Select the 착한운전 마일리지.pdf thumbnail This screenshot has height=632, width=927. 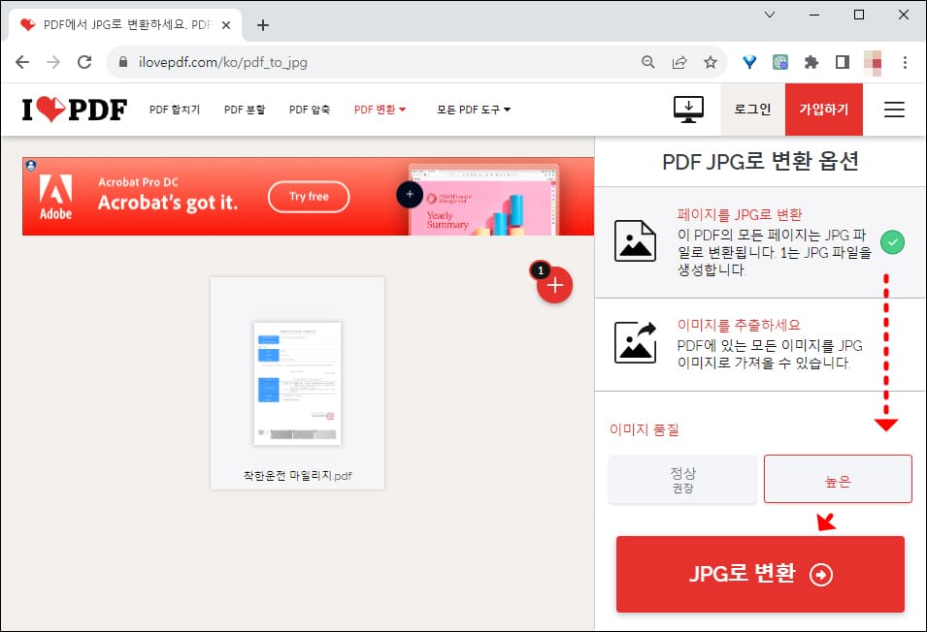297,384
